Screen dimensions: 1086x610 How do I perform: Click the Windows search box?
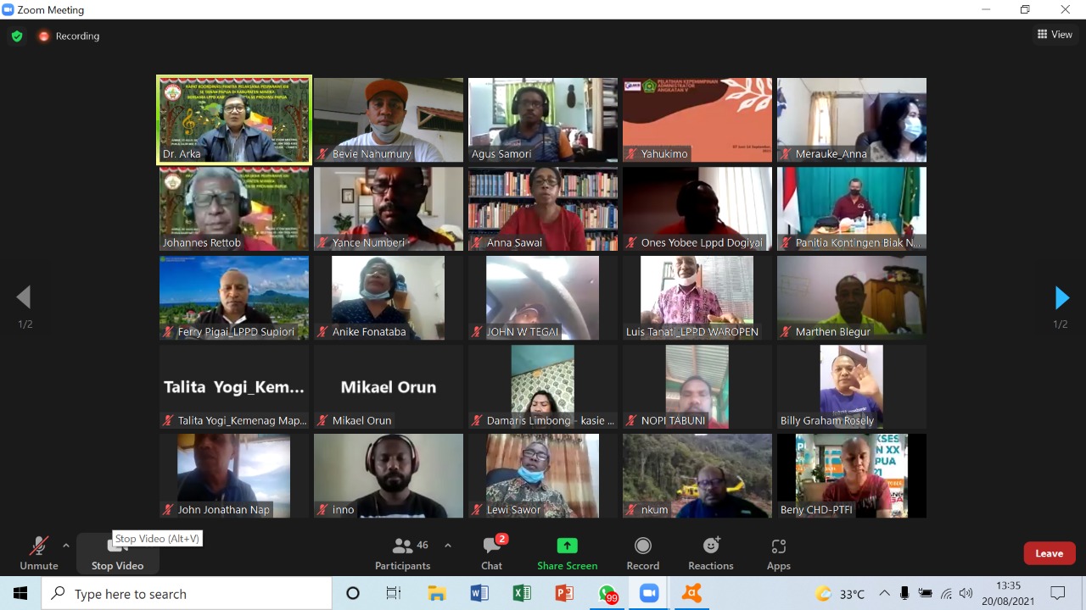187,594
